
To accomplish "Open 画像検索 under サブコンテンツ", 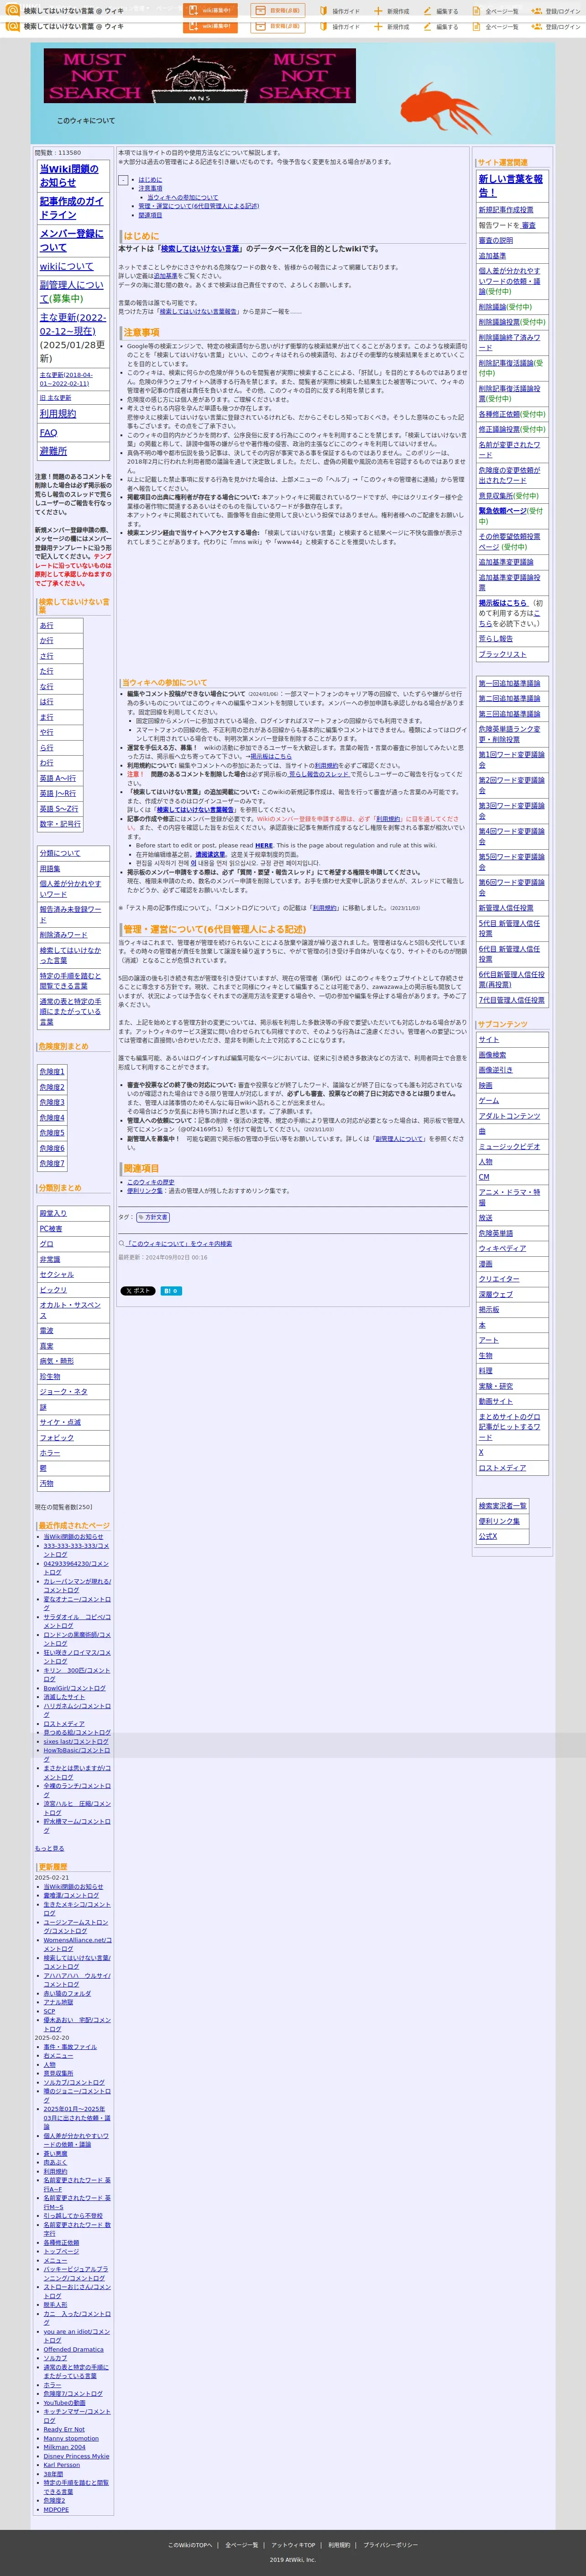I will pyautogui.click(x=492, y=1054).
